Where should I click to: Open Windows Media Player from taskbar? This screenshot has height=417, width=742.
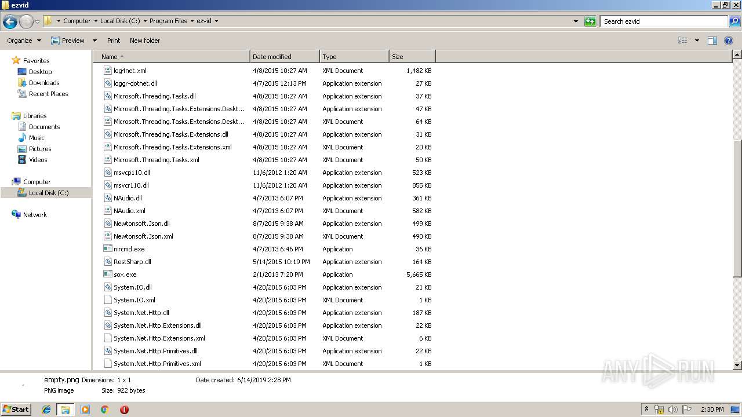click(85, 409)
